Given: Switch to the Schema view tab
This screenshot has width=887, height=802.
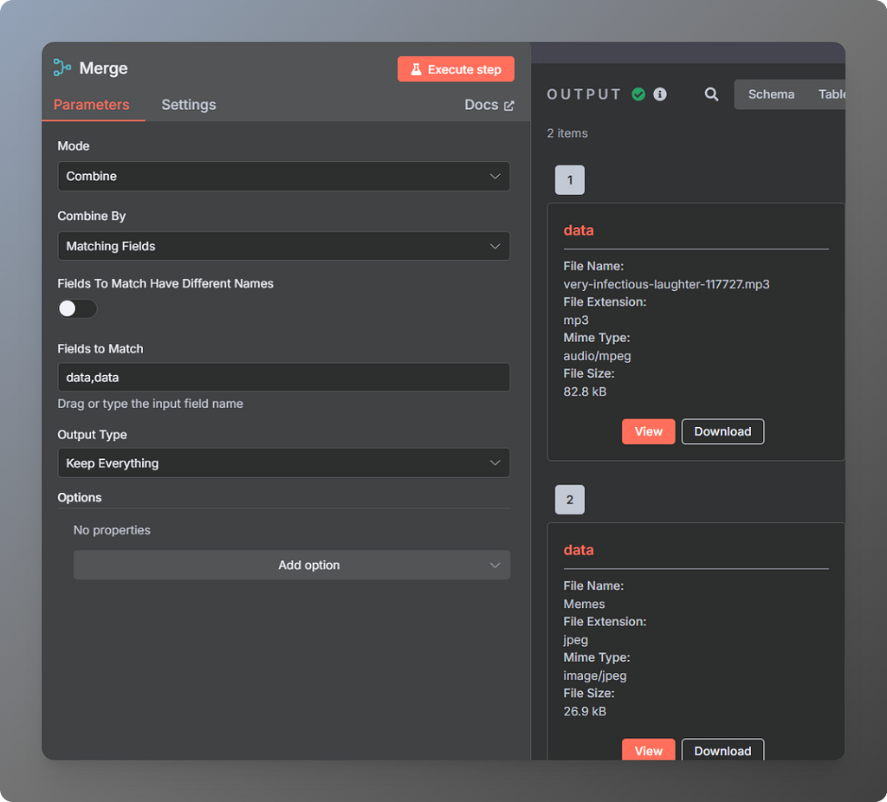Looking at the screenshot, I should point(771,94).
